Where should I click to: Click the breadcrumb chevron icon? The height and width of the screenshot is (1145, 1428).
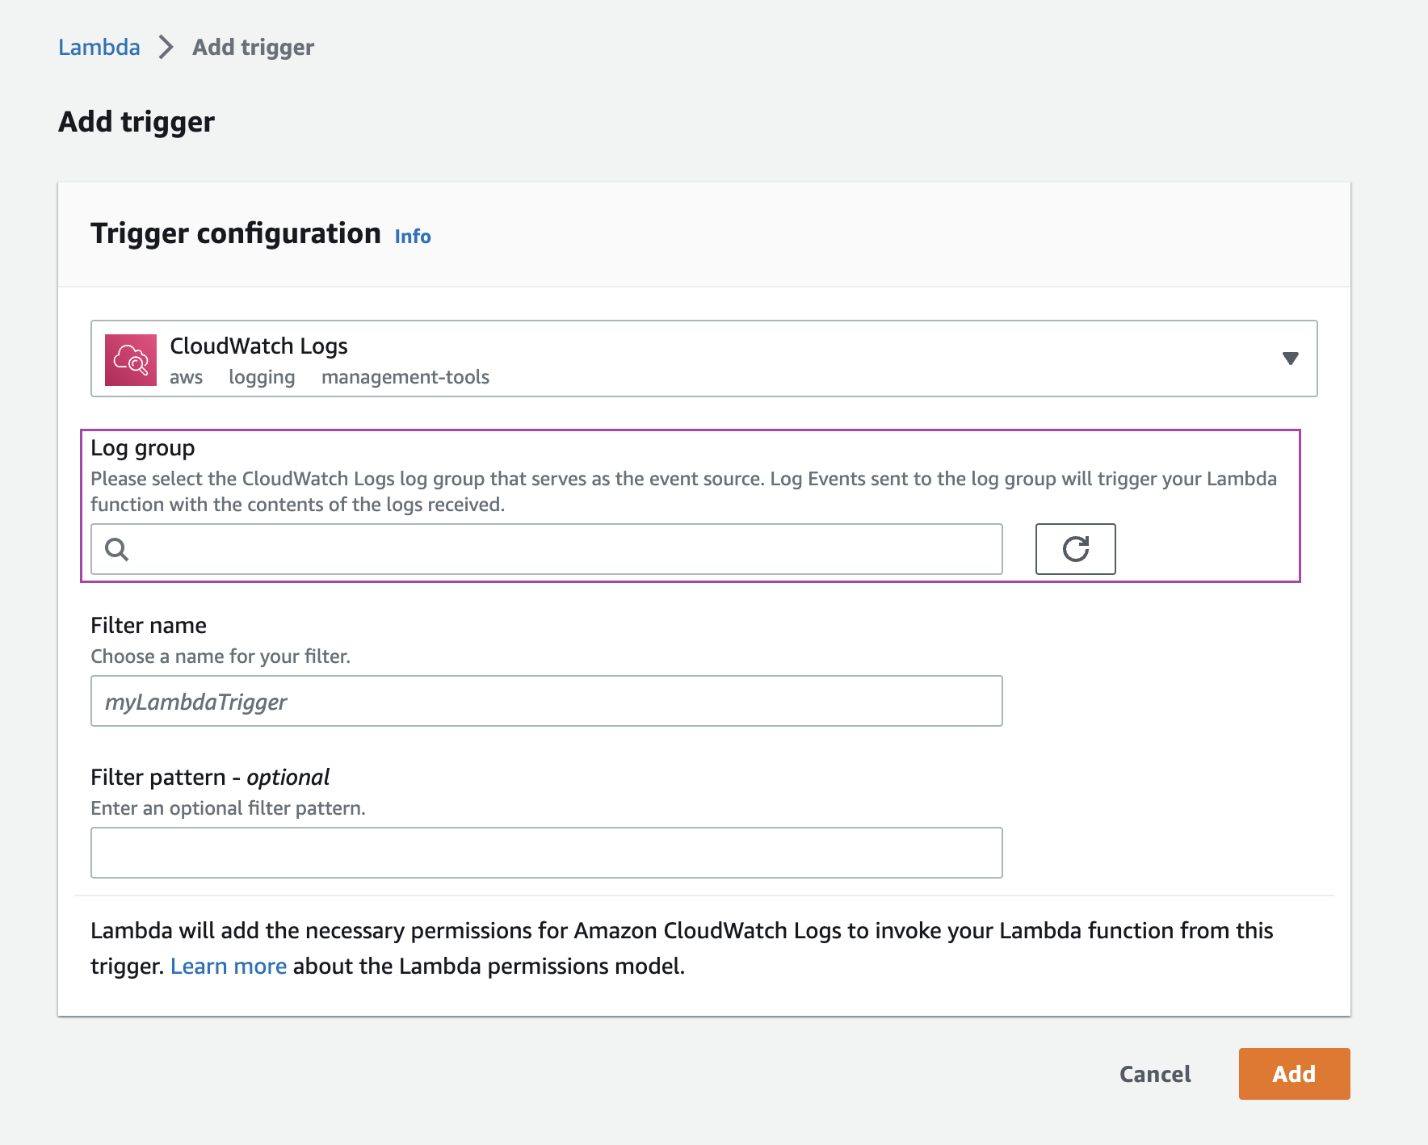pos(166,47)
